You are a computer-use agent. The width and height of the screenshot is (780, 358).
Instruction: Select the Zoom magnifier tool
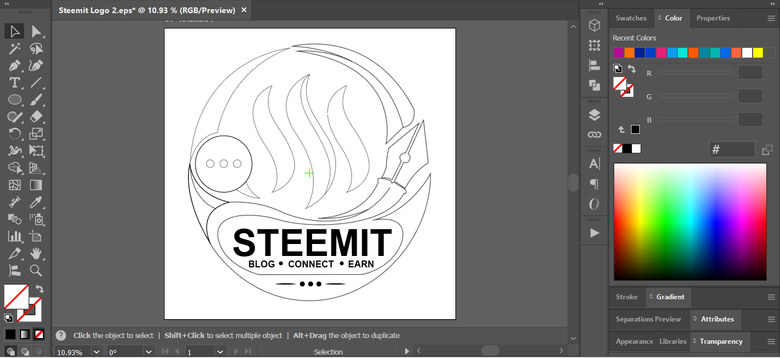coord(36,270)
